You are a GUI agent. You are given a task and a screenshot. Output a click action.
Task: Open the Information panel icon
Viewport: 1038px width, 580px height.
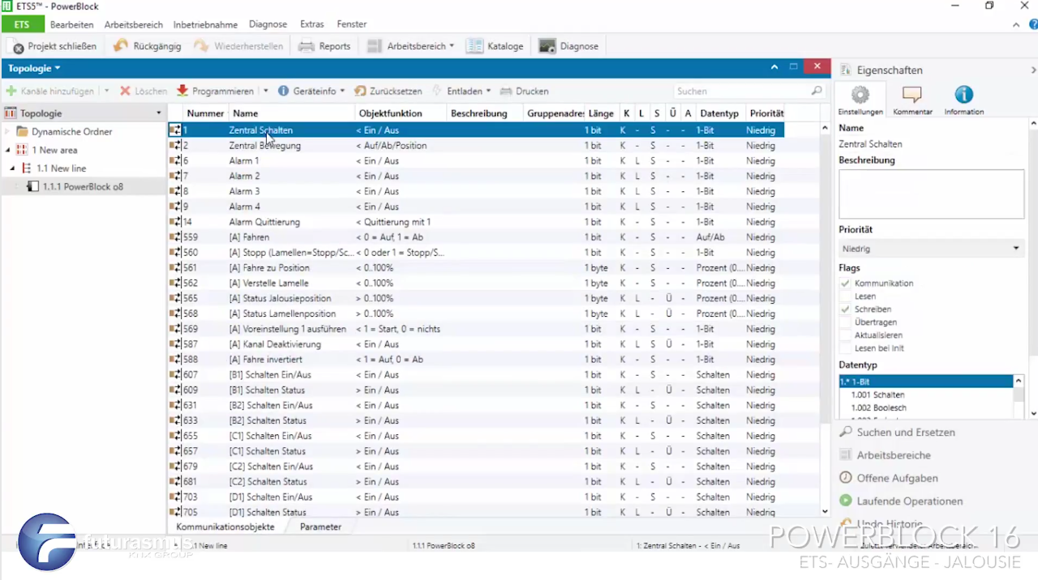tap(963, 96)
